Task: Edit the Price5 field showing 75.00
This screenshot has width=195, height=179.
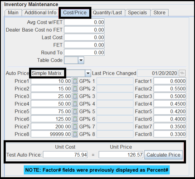Action: [x=51, y=111]
